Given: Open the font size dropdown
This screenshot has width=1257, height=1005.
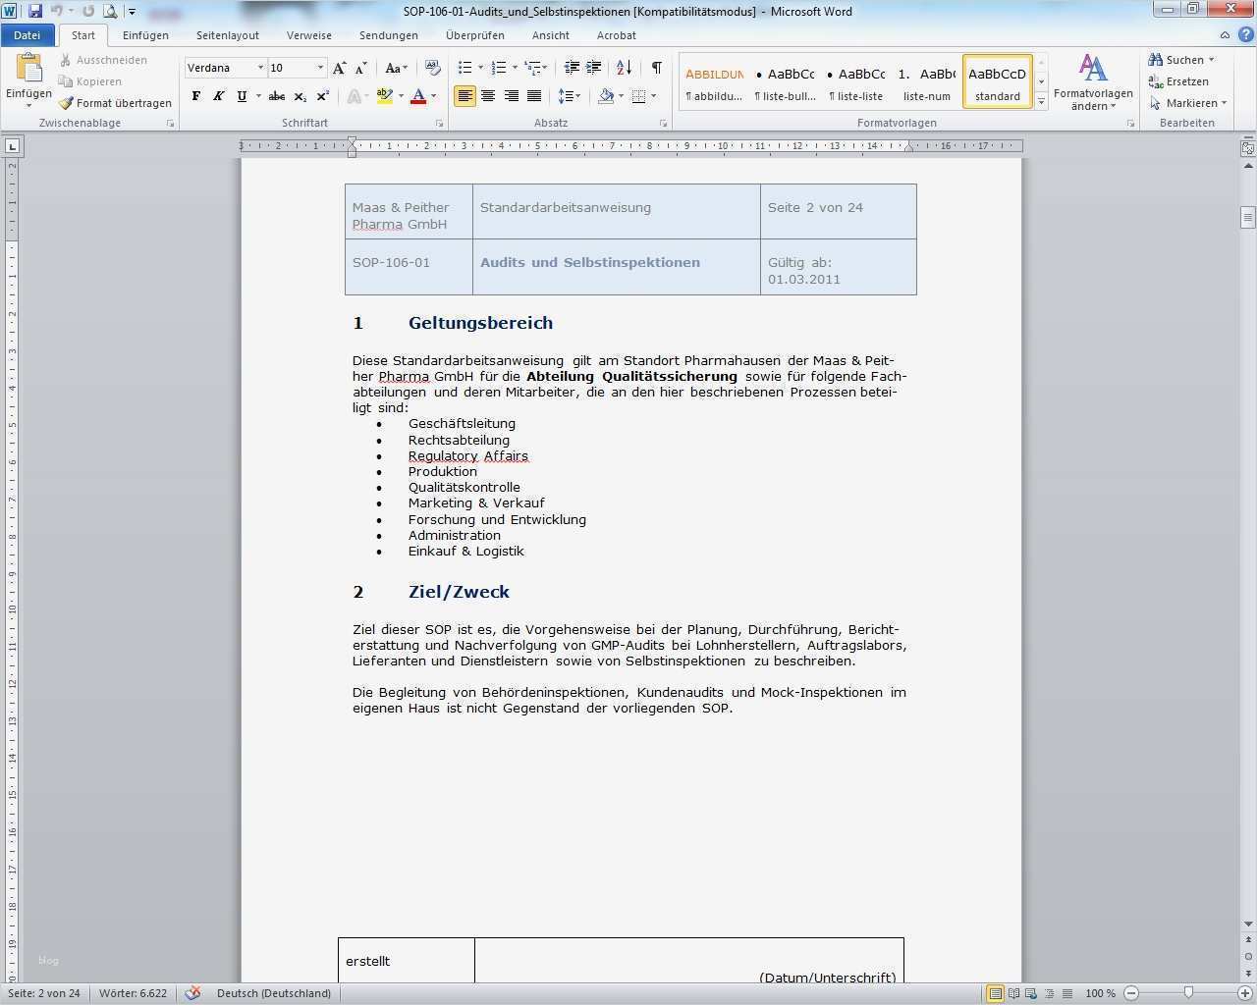Looking at the screenshot, I should point(320,68).
